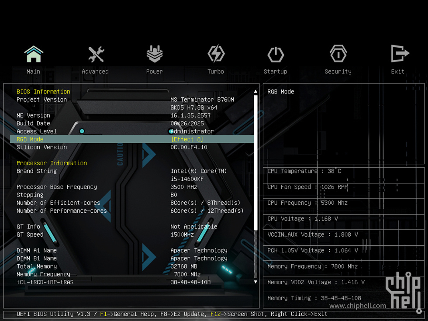428x321 pixels.
Task: Switch to the Power tab label
Action: 155,72
